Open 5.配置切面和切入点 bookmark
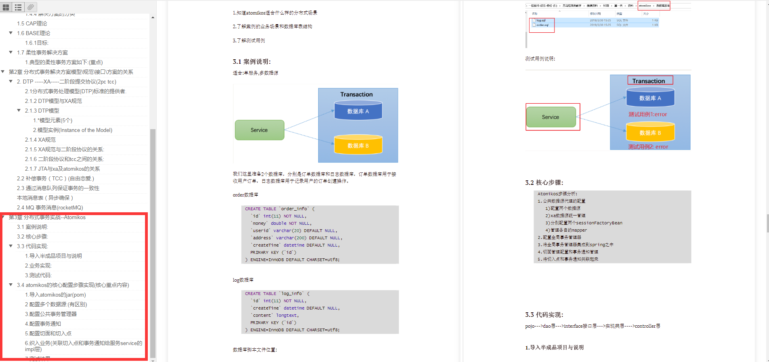 pyautogui.click(x=48, y=333)
